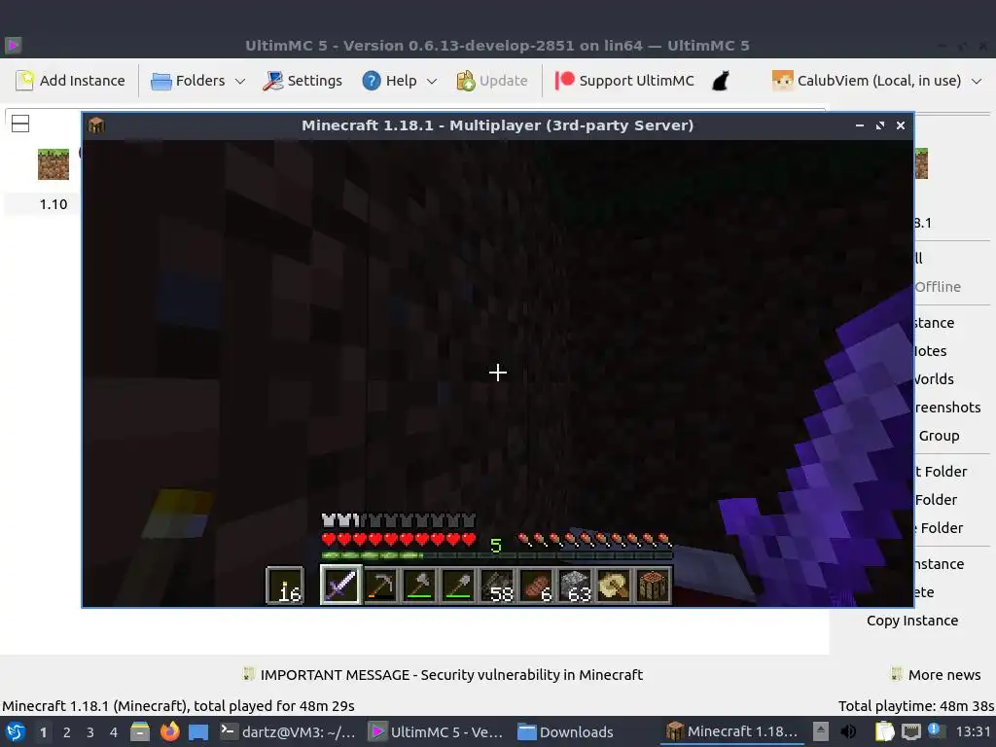Screen dimensions: 996x747
Task: Click the news scroll icon beside IMPORTANT MESSAGE
Action: (x=248, y=674)
